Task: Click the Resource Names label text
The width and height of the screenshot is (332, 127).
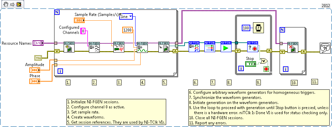Action: click(x=17, y=43)
